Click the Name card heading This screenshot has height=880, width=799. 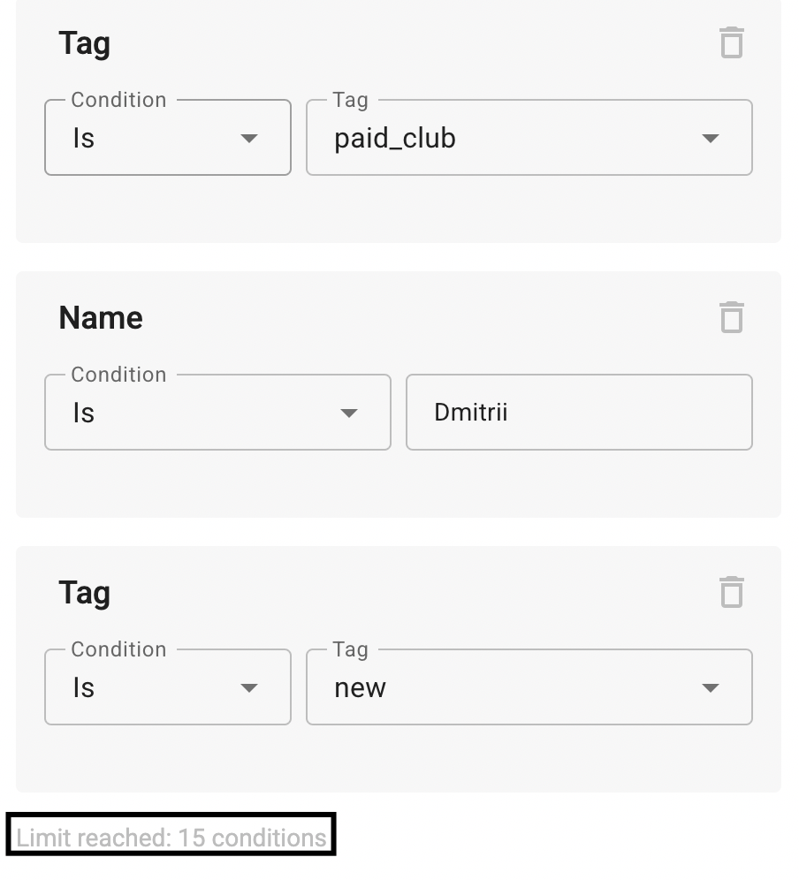click(101, 318)
